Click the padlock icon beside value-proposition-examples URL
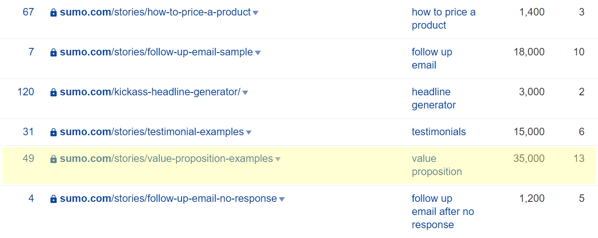This screenshot has height=238, width=598. tap(54, 159)
